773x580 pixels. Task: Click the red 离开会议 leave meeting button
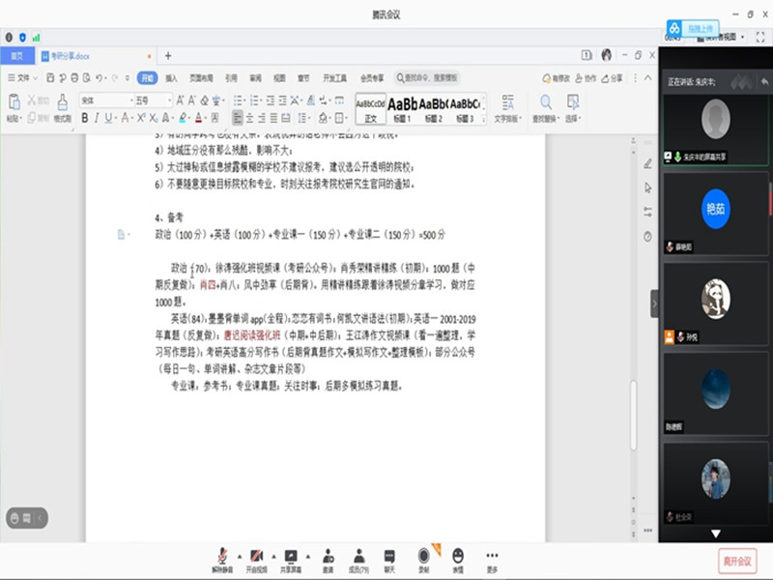tap(738, 561)
